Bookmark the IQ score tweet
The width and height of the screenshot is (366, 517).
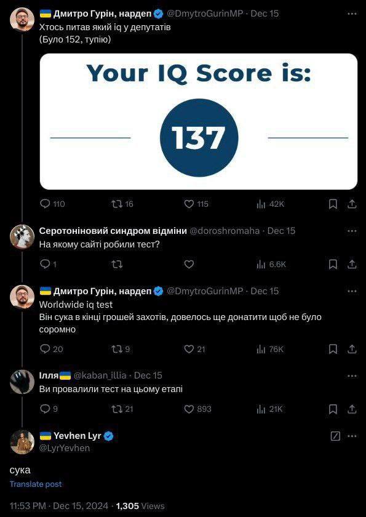(x=333, y=204)
